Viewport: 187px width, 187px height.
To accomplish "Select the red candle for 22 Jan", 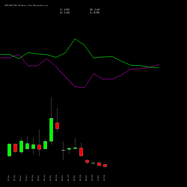I will 15,148.
